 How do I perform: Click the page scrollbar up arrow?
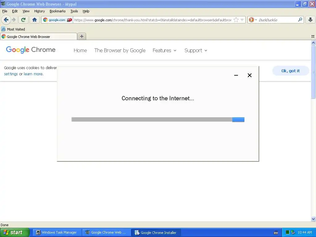pyautogui.click(x=313, y=43)
